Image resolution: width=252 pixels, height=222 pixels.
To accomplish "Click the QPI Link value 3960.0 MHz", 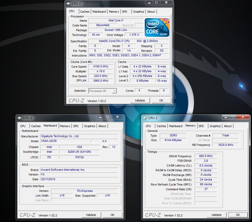I will click(x=101, y=81).
